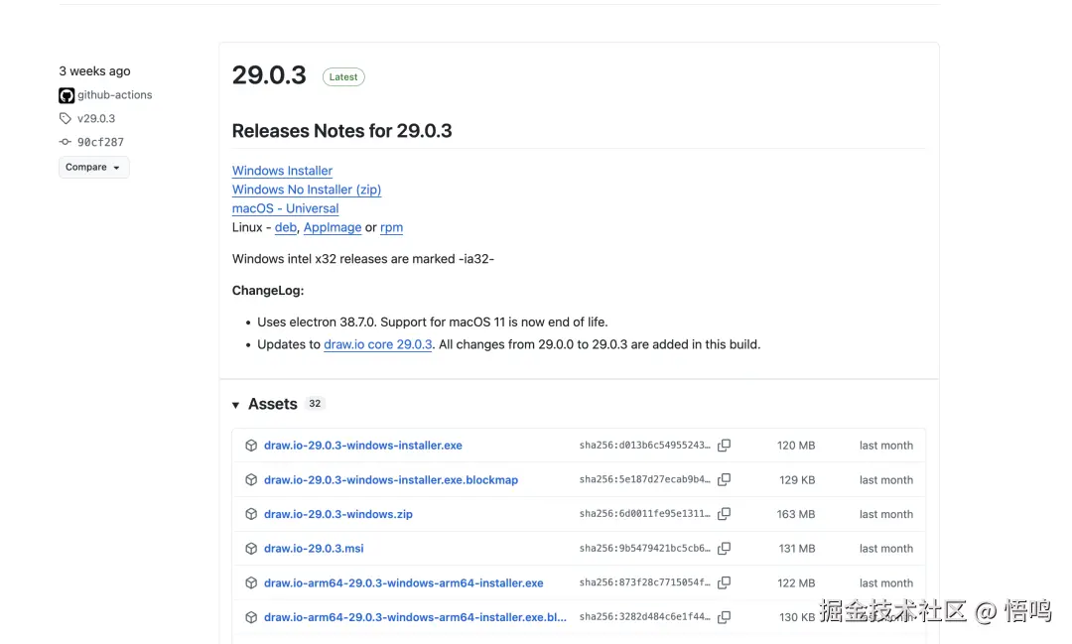Click the 163 MB file size
This screenshot has width=1072, height=644.
point(796,514)
